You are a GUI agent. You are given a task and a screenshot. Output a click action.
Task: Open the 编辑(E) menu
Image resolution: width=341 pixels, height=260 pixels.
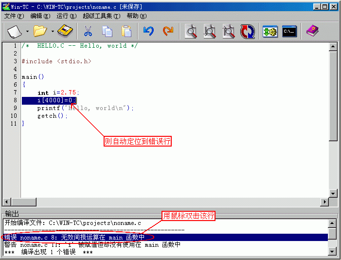40,16
